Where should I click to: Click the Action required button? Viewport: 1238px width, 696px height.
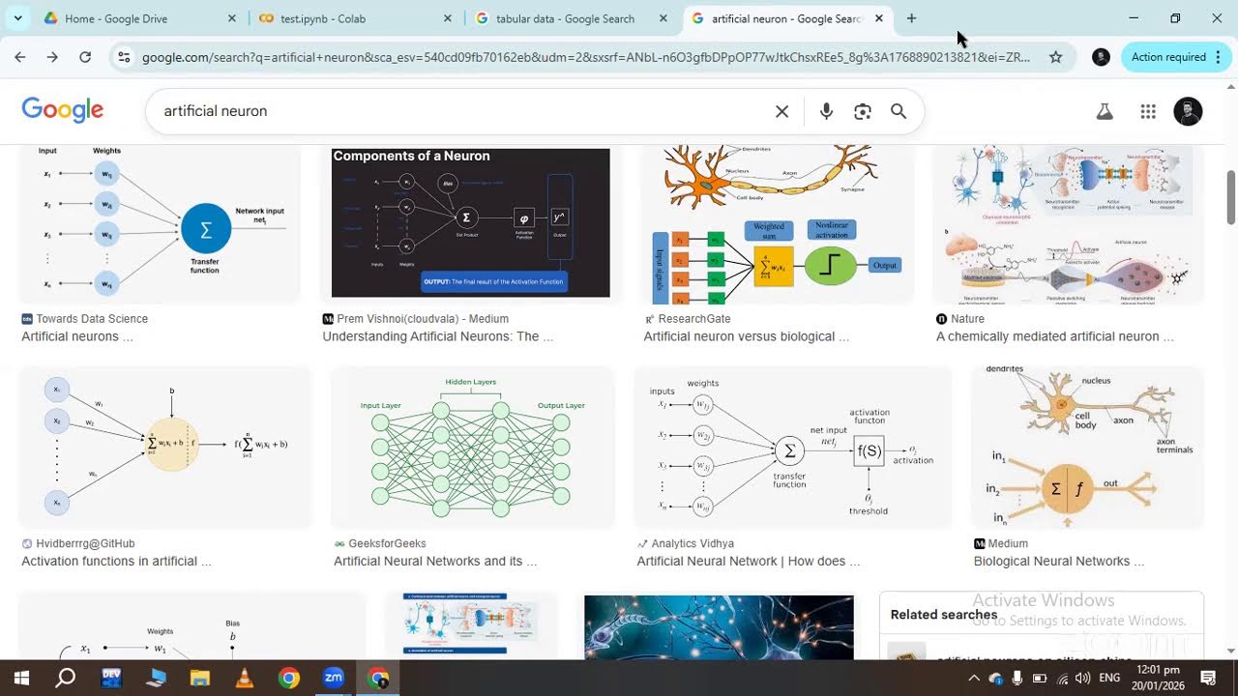pos(1168,57)
